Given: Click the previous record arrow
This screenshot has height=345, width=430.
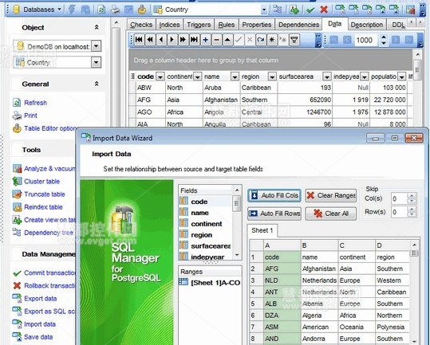Looking at the screenshot, I should coord(161,41).
